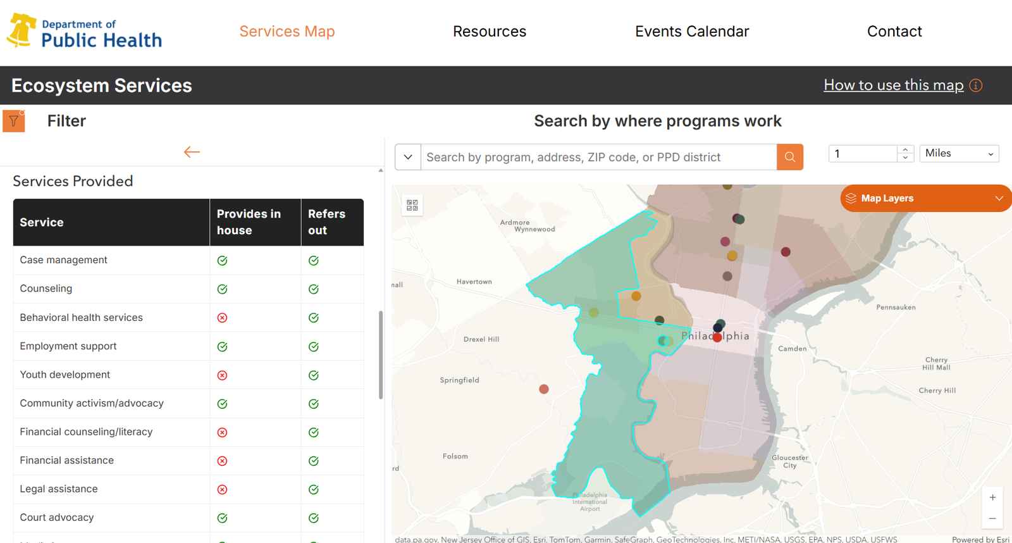Click the orange filter funnel icon

pyautogui.click(x=14, y=121)
